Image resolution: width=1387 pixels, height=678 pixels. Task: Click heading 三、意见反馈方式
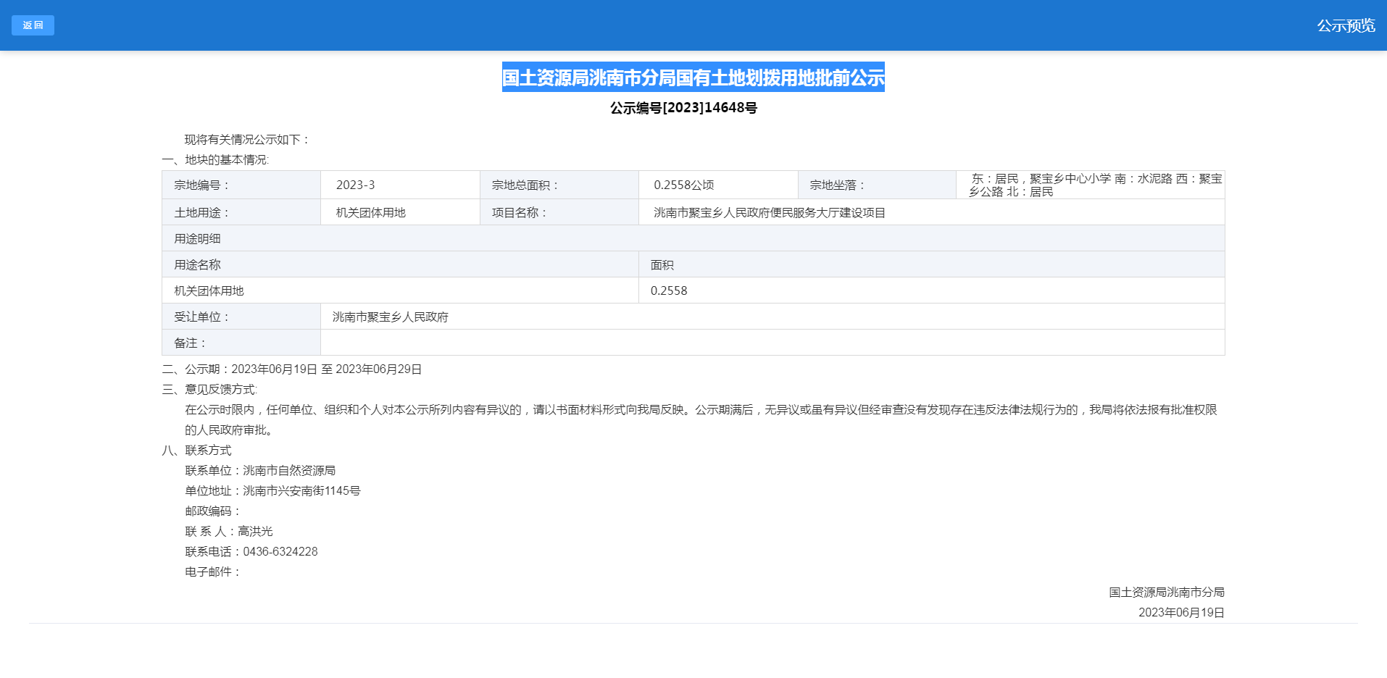[209, 390]
